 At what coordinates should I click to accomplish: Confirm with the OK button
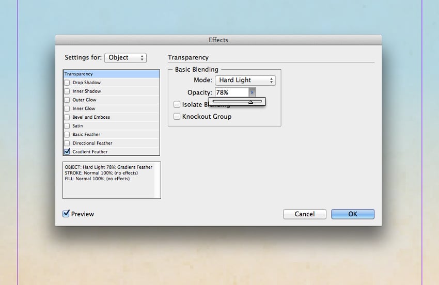[353, 214]
